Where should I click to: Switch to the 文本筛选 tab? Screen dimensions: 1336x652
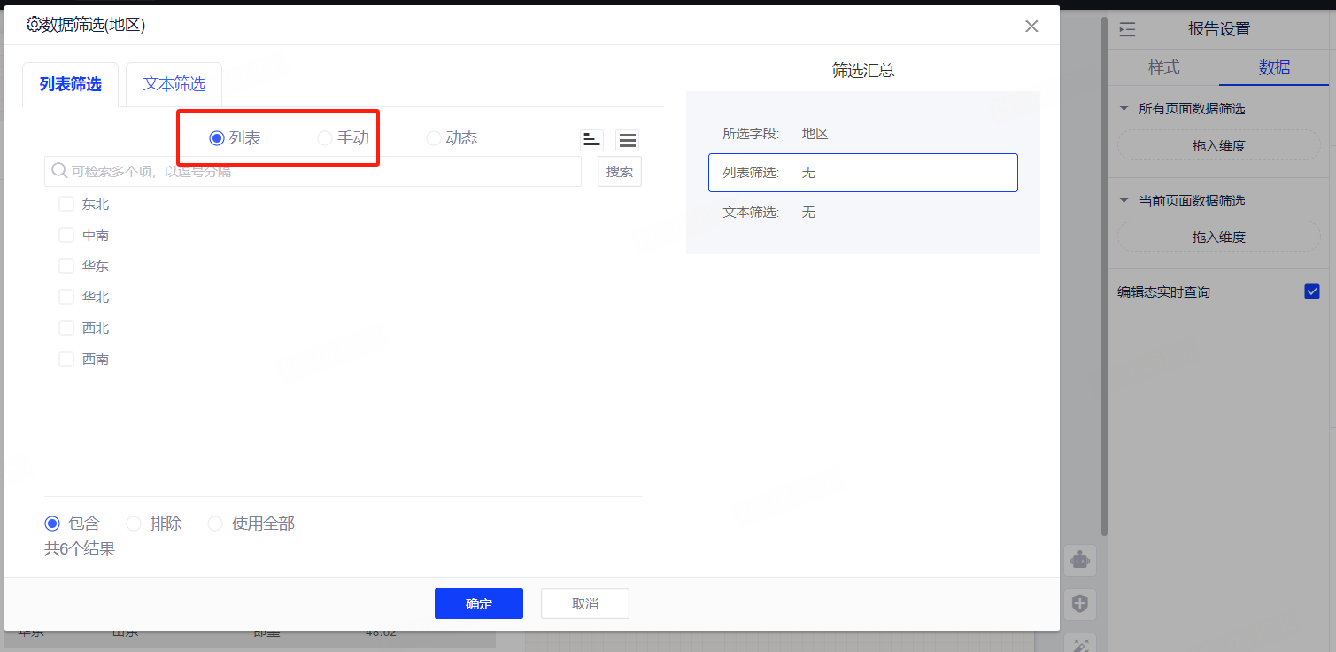(x=174, y=84)
